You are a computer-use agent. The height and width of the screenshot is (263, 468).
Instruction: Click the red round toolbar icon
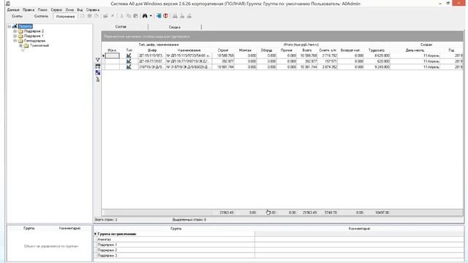click(166, 16)
